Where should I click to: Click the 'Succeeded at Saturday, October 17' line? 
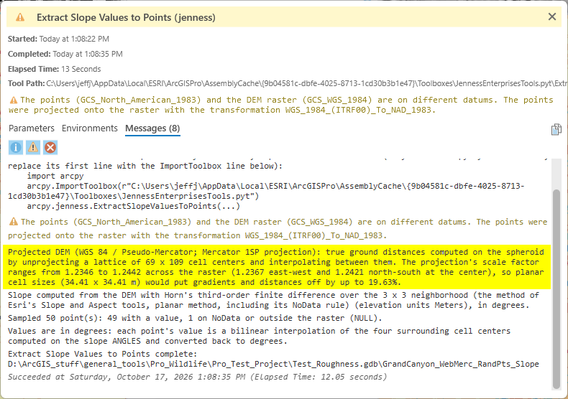[198, 377]
